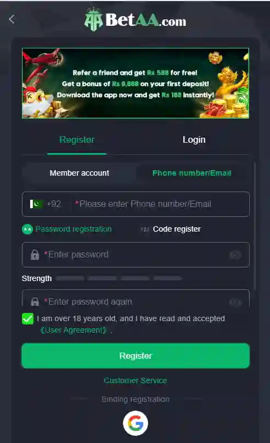Click the 123 icon beside Code register
This screenshot has width=270, height=443.
[144, 229]
